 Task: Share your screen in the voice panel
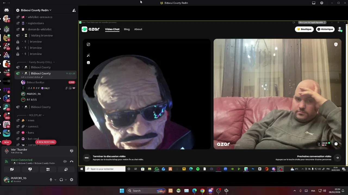[x=30, y=169]
